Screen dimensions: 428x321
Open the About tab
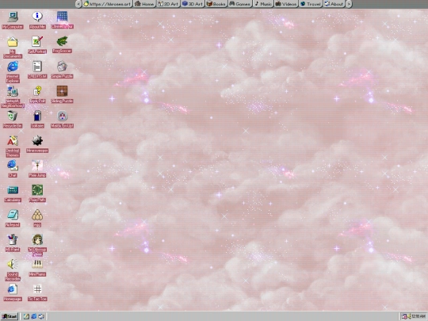(334, 4)
